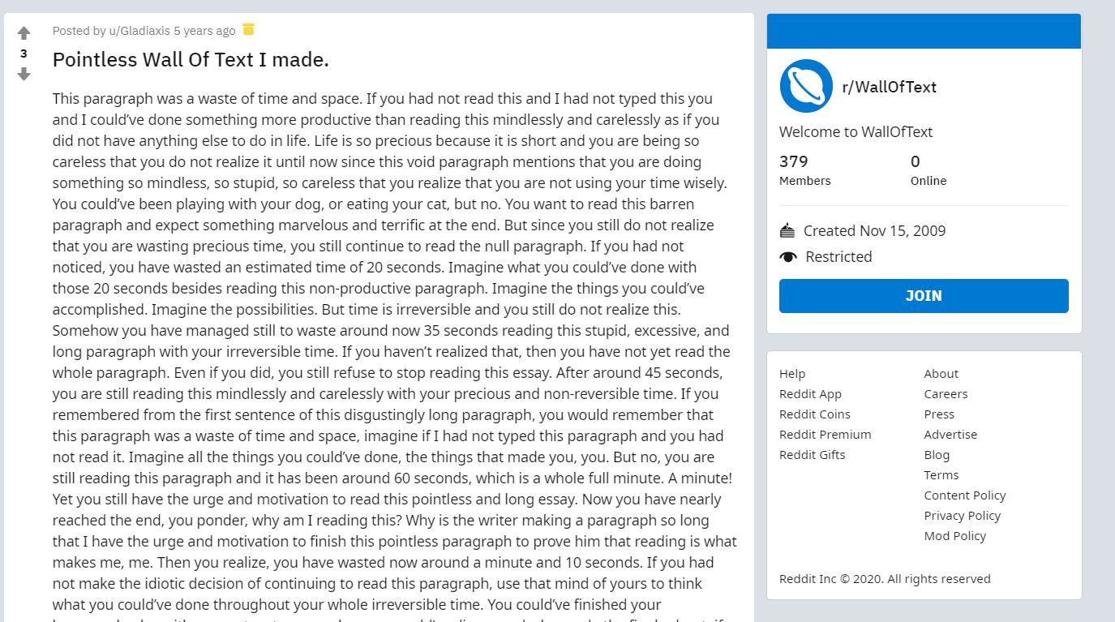
Task: Upvote the Pointless Wall Of Text post
Action: tap(24, 33)
